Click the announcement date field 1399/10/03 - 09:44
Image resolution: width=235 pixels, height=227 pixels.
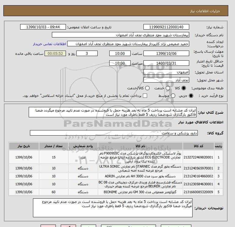tap(43, 27)
